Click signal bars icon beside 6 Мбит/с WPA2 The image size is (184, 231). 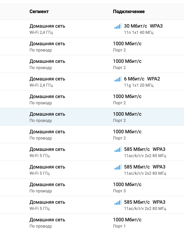(118, 79)
